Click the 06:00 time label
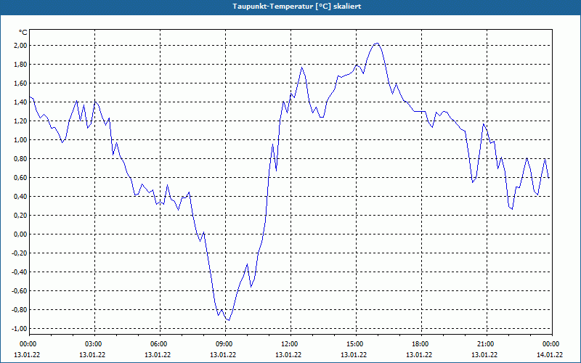The height and width of the screenshot is (363, 581). [x=159, y=344]
